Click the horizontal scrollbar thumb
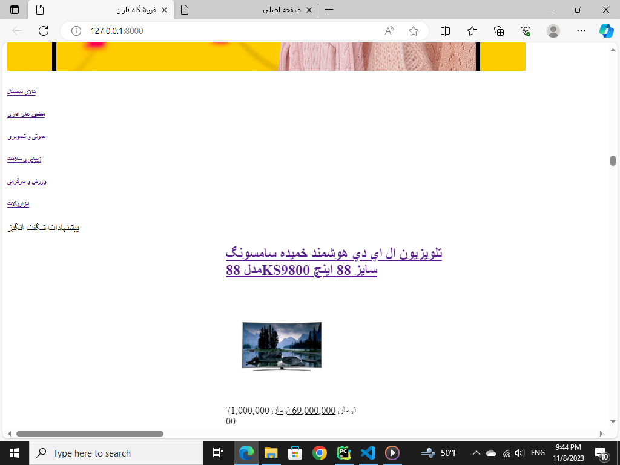The width and height of the screenshot is (620, 465). tap(90, 434)
